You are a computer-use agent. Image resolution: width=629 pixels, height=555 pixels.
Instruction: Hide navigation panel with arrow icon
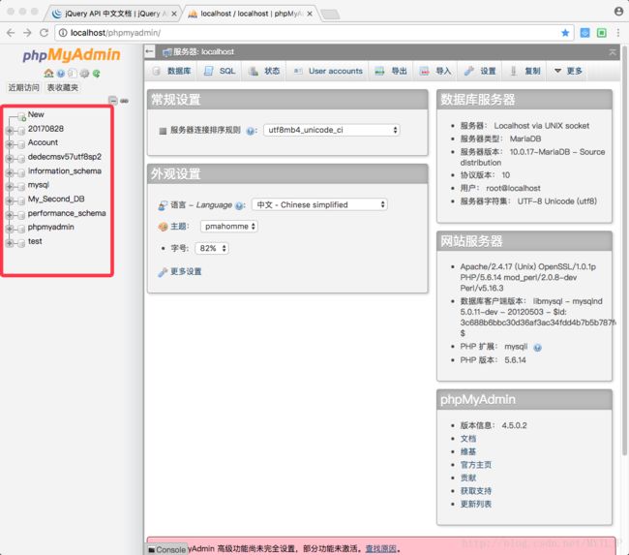pos(150,51)
